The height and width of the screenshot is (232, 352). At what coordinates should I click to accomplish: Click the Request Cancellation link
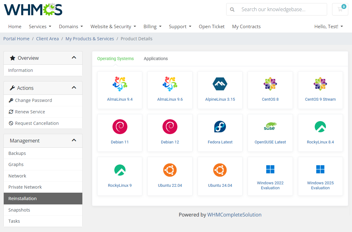37,123
